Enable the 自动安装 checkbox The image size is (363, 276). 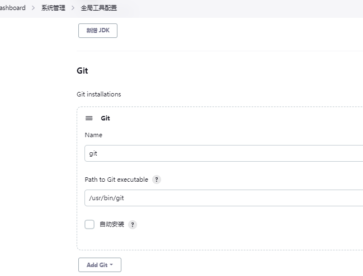(x=89, y=224)
